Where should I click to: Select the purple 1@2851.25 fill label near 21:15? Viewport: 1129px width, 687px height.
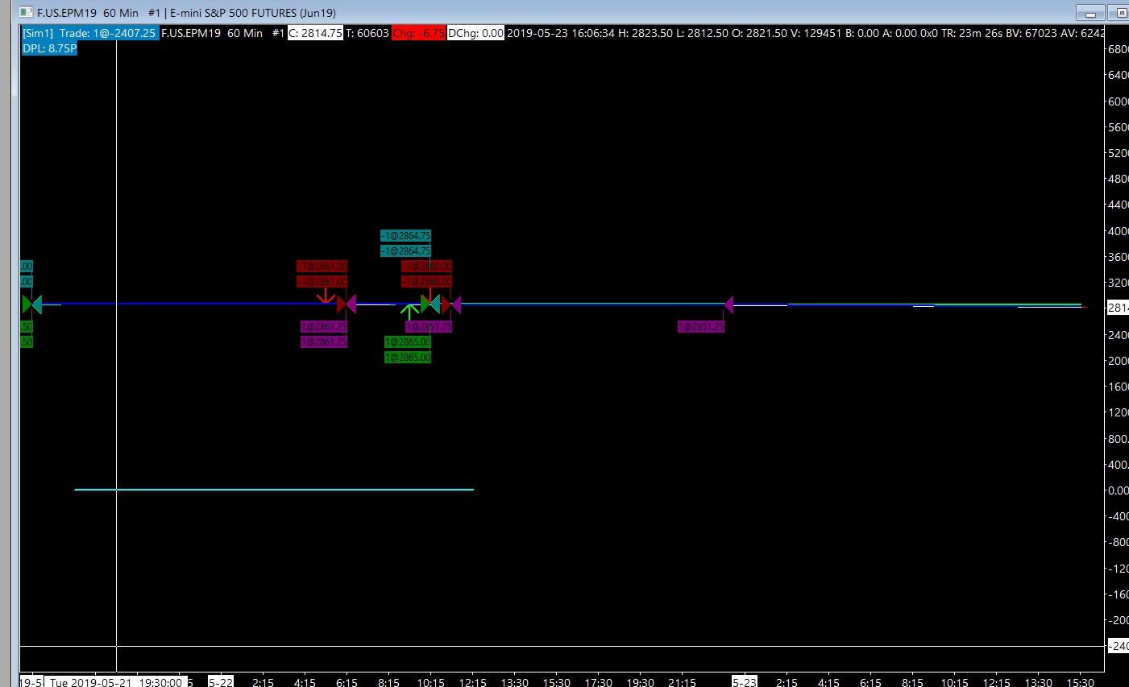(701, 326)
